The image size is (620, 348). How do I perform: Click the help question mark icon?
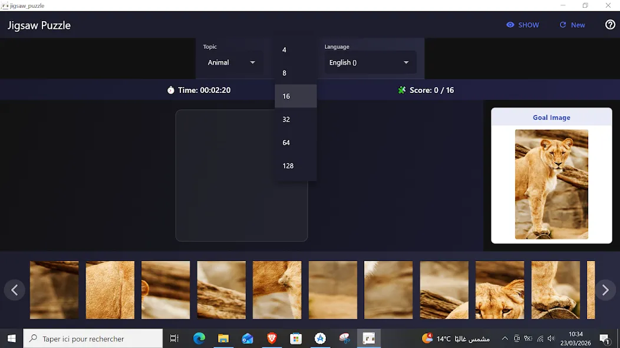[610, 25]
